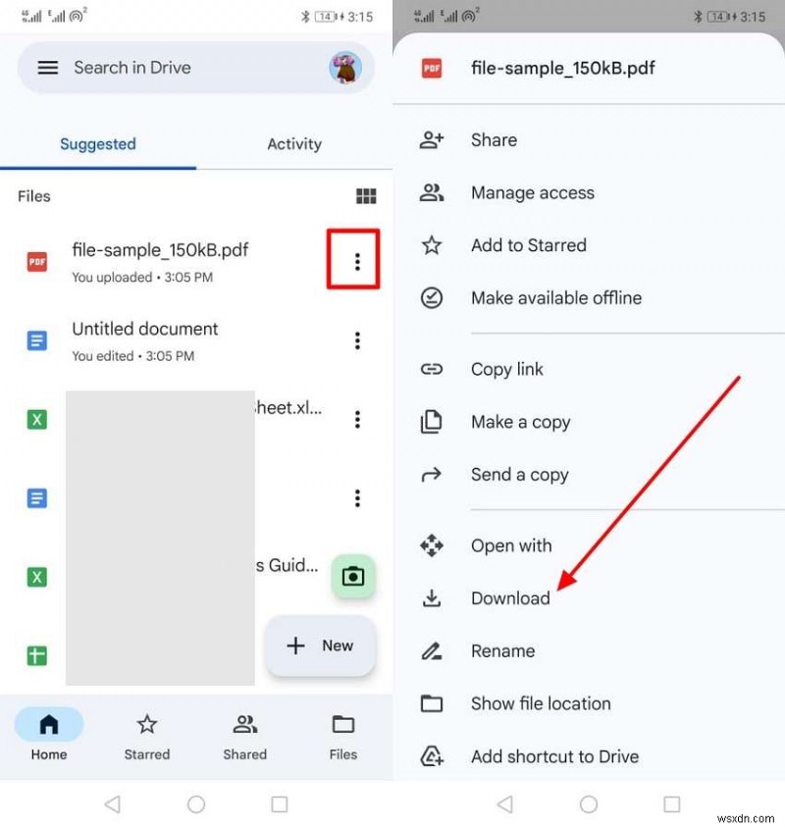Viewport: 785px width, 828px height.
Task: Choose Show file location option
Action: (589, 703)
